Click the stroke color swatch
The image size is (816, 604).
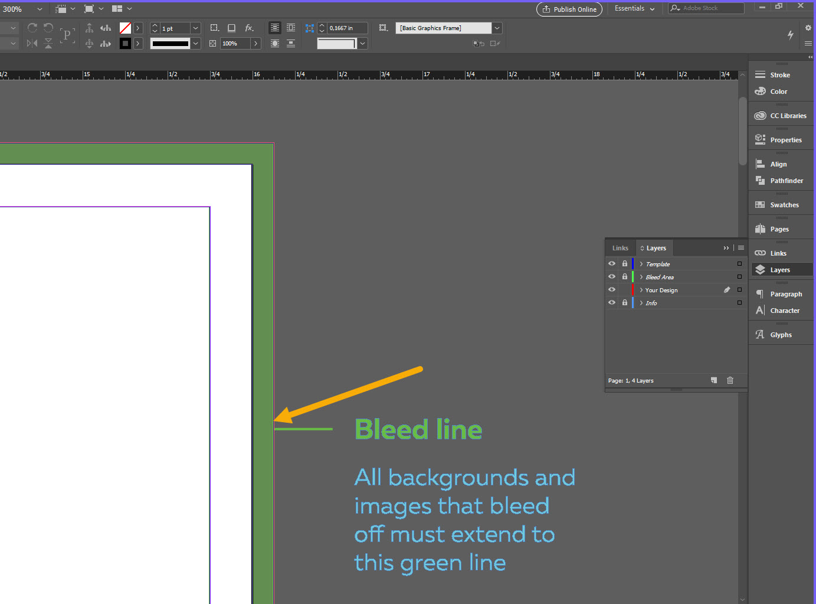(x=125, y=43)
